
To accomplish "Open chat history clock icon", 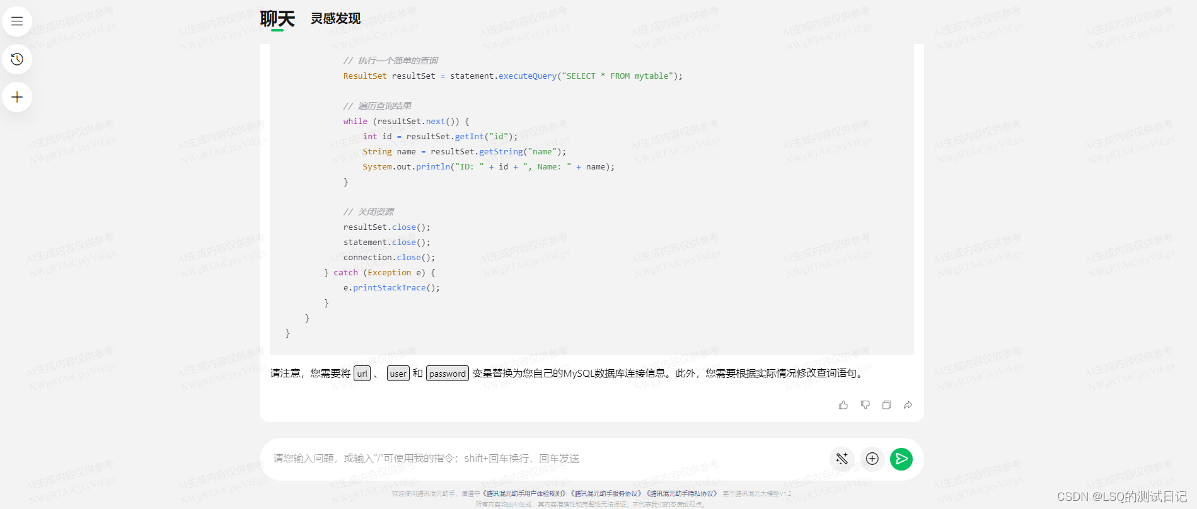I will [17, 59].
